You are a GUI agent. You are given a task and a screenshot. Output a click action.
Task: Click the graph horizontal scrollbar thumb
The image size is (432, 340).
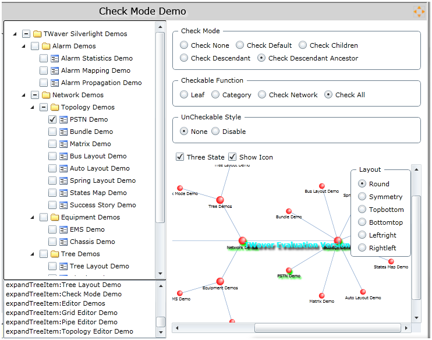pos(328,328)
